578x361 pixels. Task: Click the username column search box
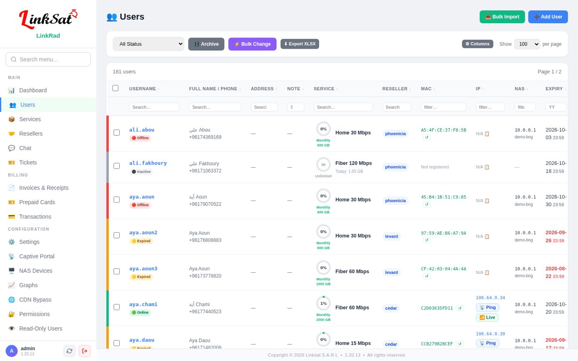tap(154, 107)
